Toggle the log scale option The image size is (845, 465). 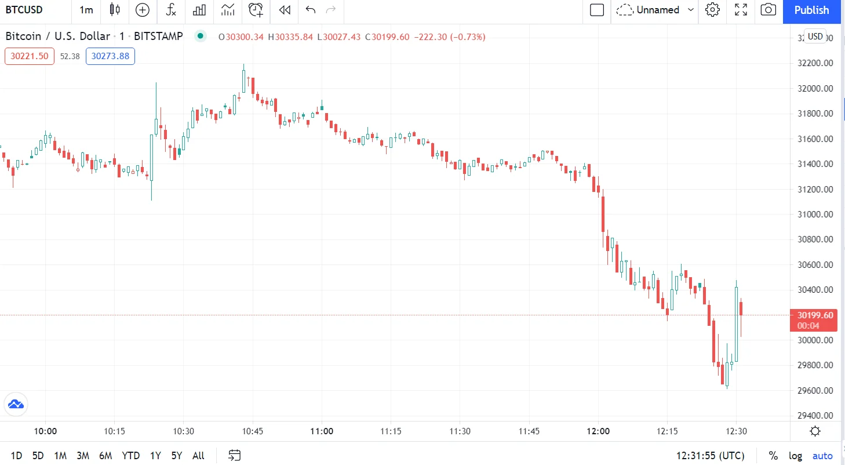pyautogui.click(x=795, y=456)
